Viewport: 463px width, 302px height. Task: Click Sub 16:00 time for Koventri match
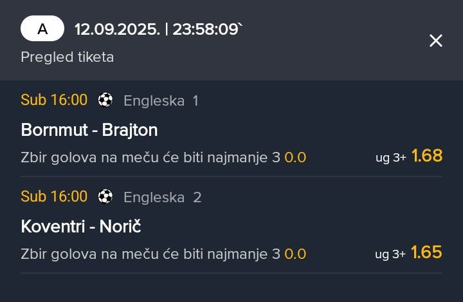[x=54, y=196]
